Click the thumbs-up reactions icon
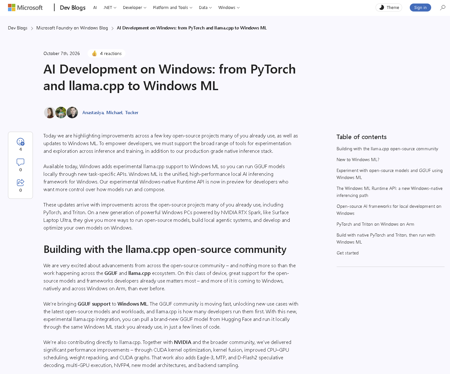450x374 pixels. coord(95,53)
